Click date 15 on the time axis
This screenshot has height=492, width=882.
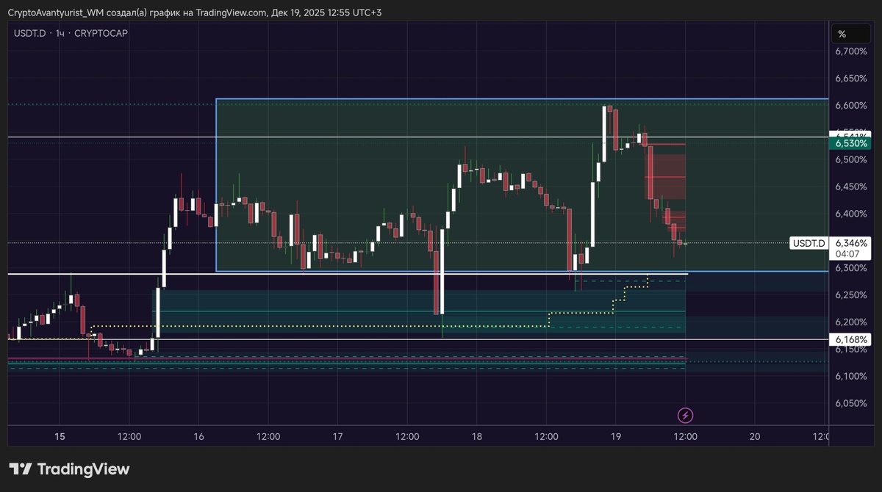pos(60,436)
